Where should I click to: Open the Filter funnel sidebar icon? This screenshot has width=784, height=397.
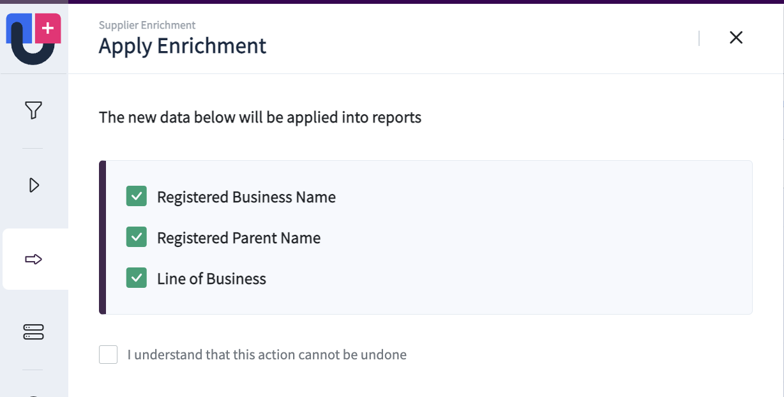point(33,111)
